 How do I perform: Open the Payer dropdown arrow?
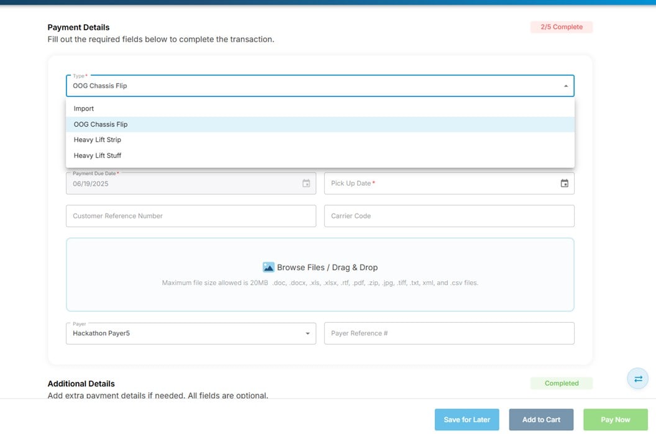pos(307,333)
